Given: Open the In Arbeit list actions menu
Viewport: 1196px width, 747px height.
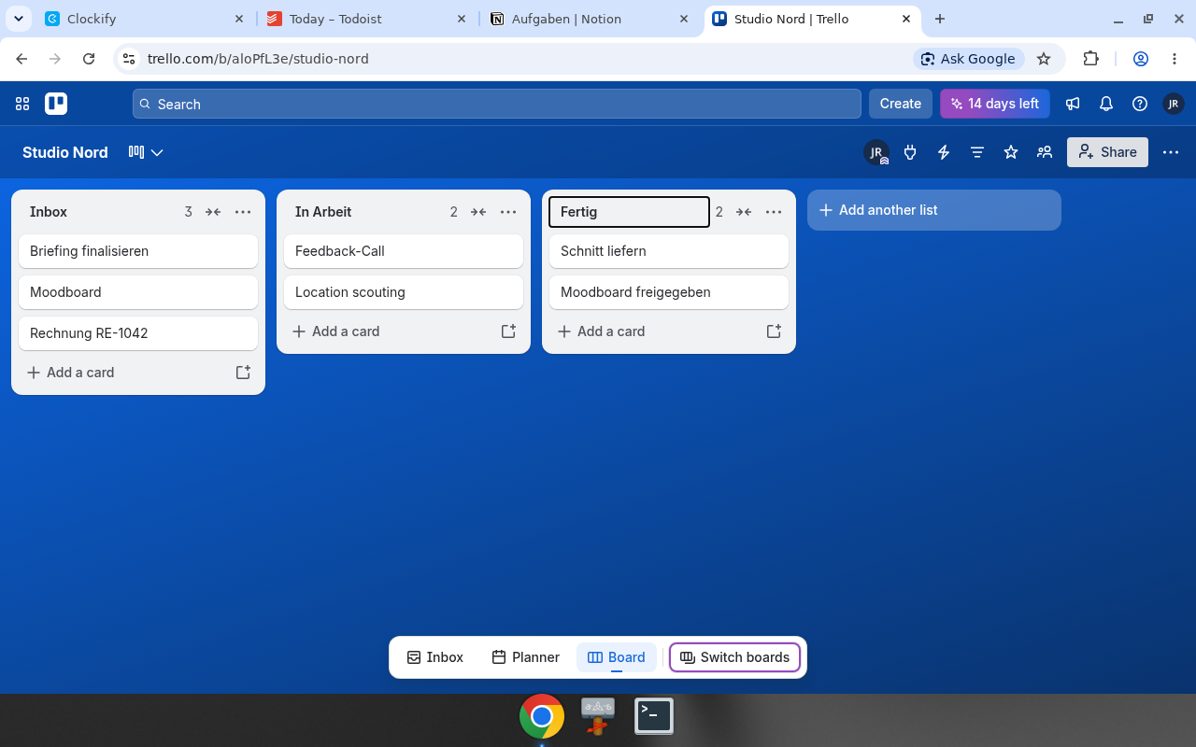Looking at the screenshot, I should click(x=508, y=212).
